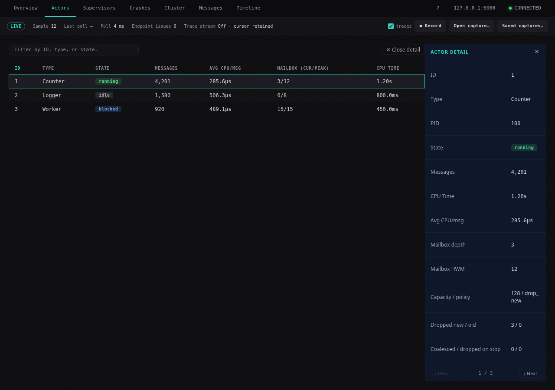555x390 pixels.
Task: Click Counter's avg CPU 285.6µs in table
Action: (x=220, y=81)
